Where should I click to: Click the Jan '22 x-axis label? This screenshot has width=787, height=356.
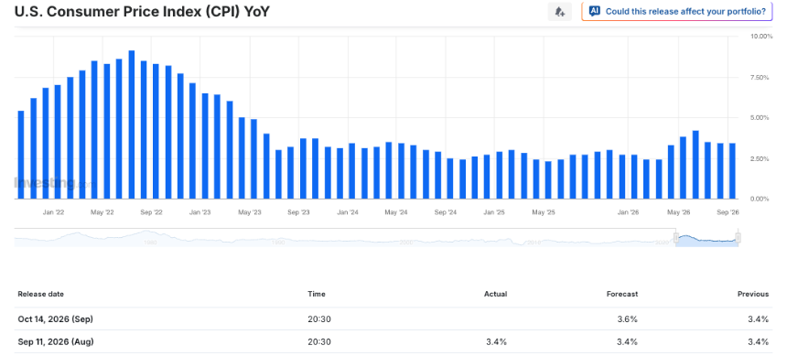53,212
